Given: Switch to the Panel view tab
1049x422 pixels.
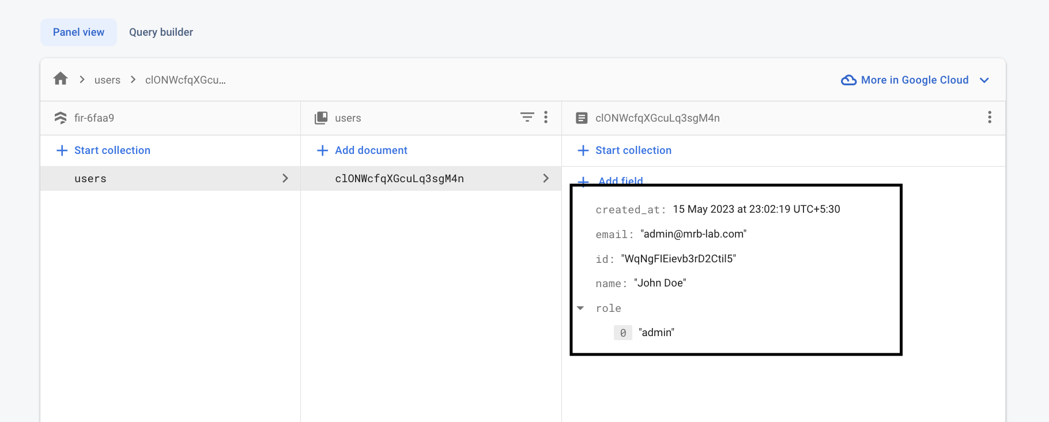Looking at the screenshot, I should click(x=78, y=32).
